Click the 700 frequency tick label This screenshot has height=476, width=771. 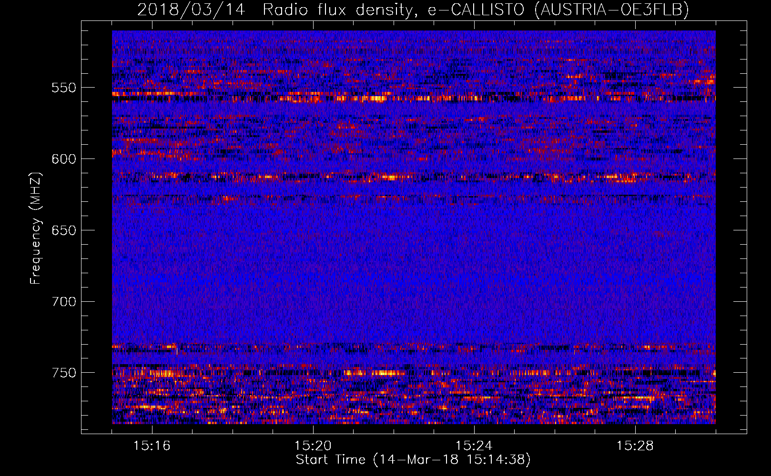coord(64,302)
